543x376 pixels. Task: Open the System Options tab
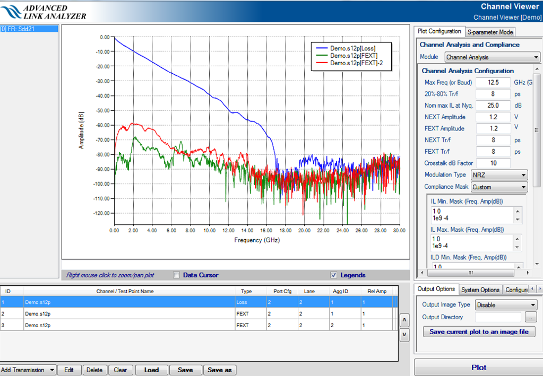pyautogui.click(x=480, y=290)
